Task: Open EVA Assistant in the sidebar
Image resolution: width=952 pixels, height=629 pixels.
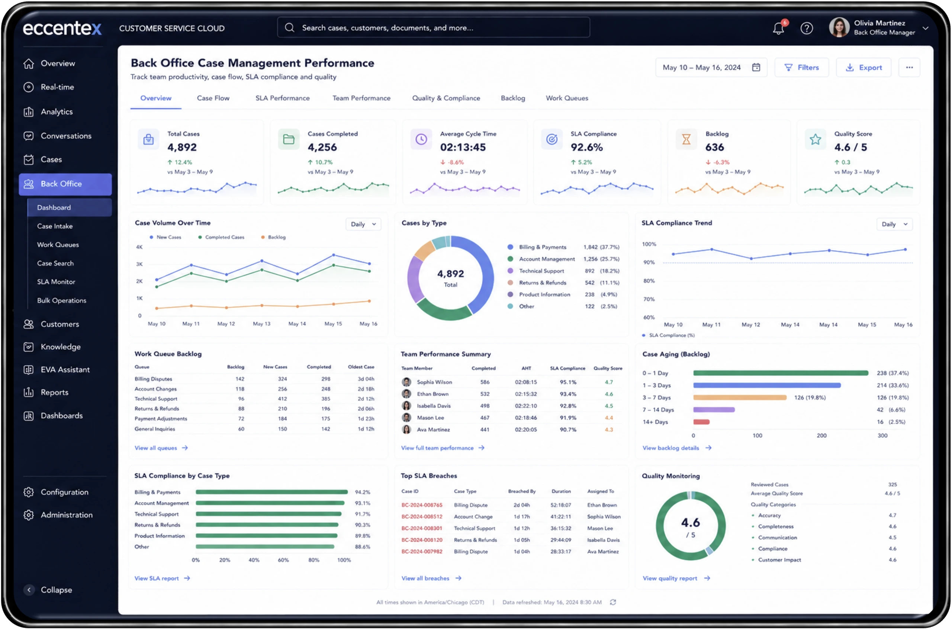Action: (x=65, y=370)
